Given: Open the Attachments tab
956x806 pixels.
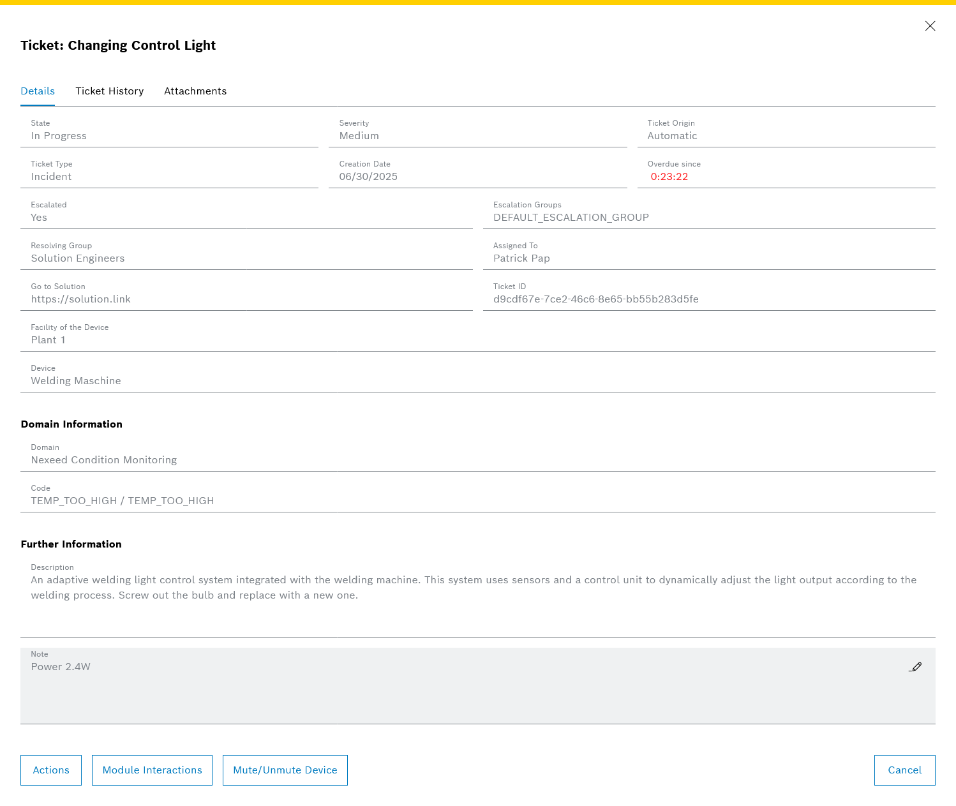Looking at the screenshot, I should [x=195, y=91].
